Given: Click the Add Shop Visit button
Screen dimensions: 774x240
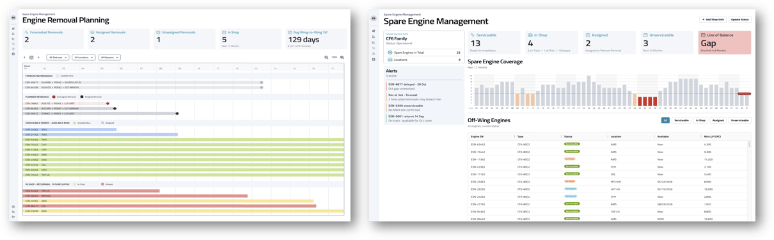Looking at the screenshot, I should coord(713,20).
